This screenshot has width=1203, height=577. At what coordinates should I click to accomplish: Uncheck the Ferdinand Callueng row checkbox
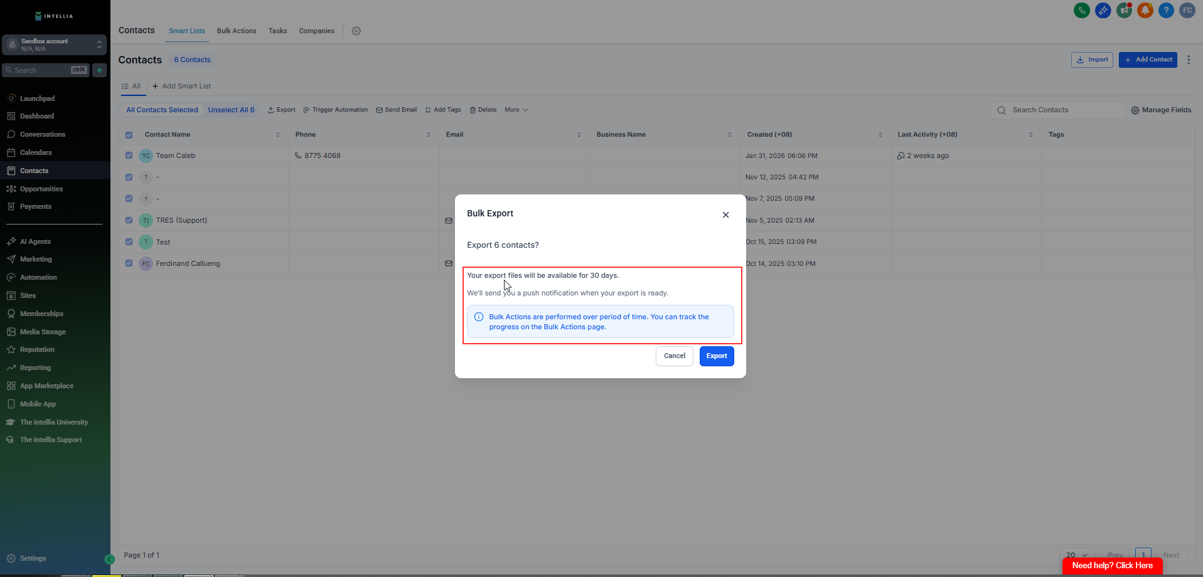pyautogui.click(x=129, y=263)
